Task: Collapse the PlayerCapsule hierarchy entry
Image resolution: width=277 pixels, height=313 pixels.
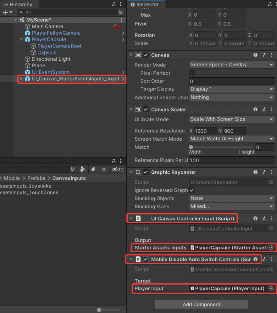Action: click(21, 39)
